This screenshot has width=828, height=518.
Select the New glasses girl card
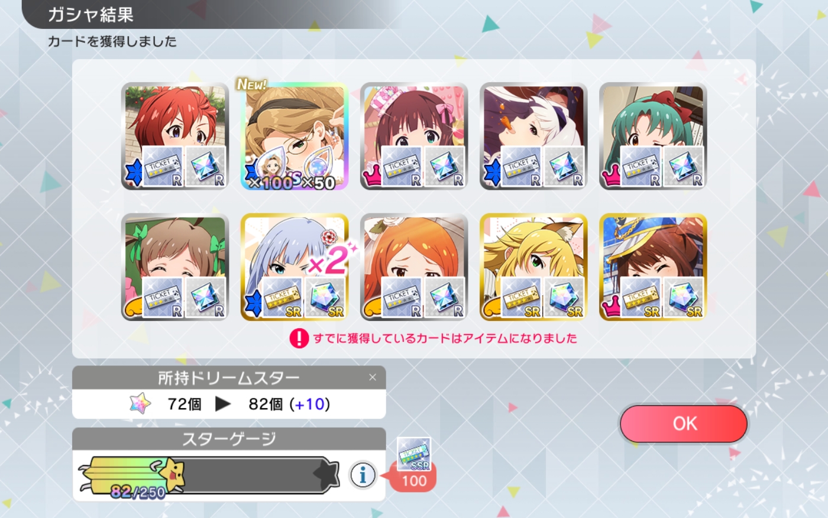295,137
